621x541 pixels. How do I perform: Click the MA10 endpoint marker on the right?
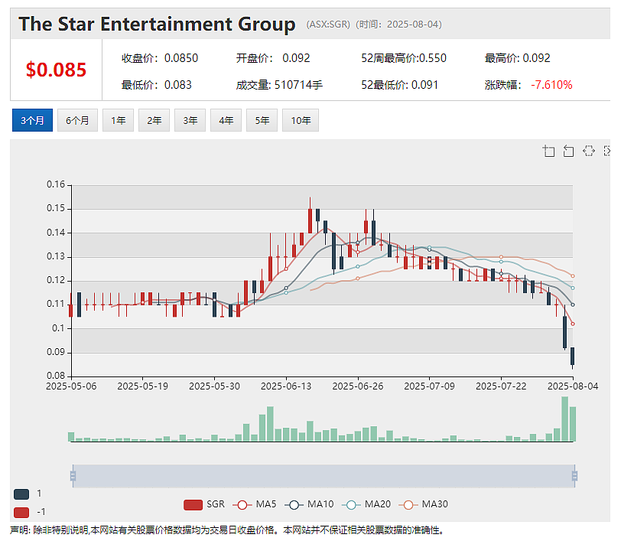click(x=573, y=305)
